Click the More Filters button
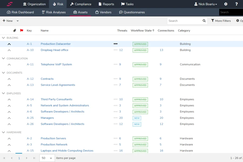 tap(221, 21)
